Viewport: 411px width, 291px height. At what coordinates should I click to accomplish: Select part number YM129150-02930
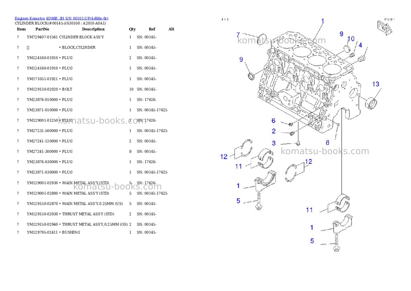point(42,214)
